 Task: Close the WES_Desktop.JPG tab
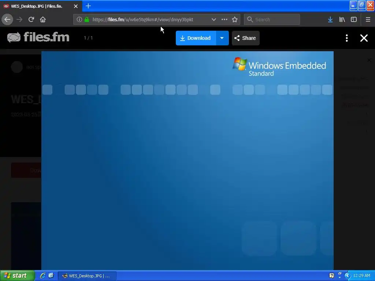point(75,6)
